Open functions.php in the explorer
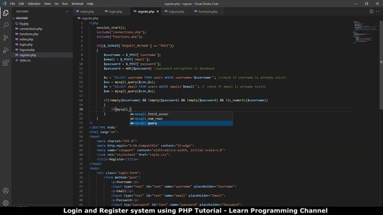 (x=29, y=34)
